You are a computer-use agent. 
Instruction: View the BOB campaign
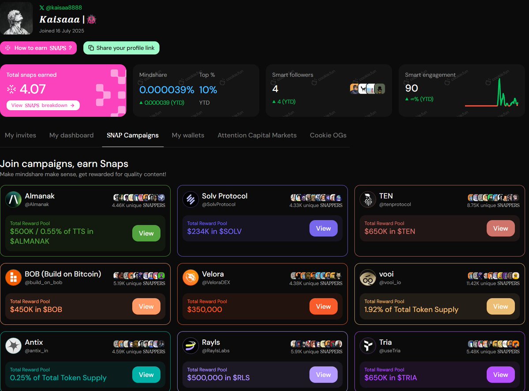[x=146, y=306]
